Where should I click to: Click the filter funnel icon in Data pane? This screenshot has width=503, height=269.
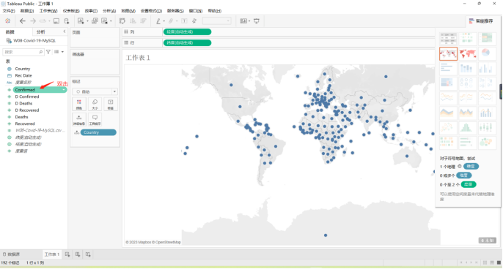(48, 52)
